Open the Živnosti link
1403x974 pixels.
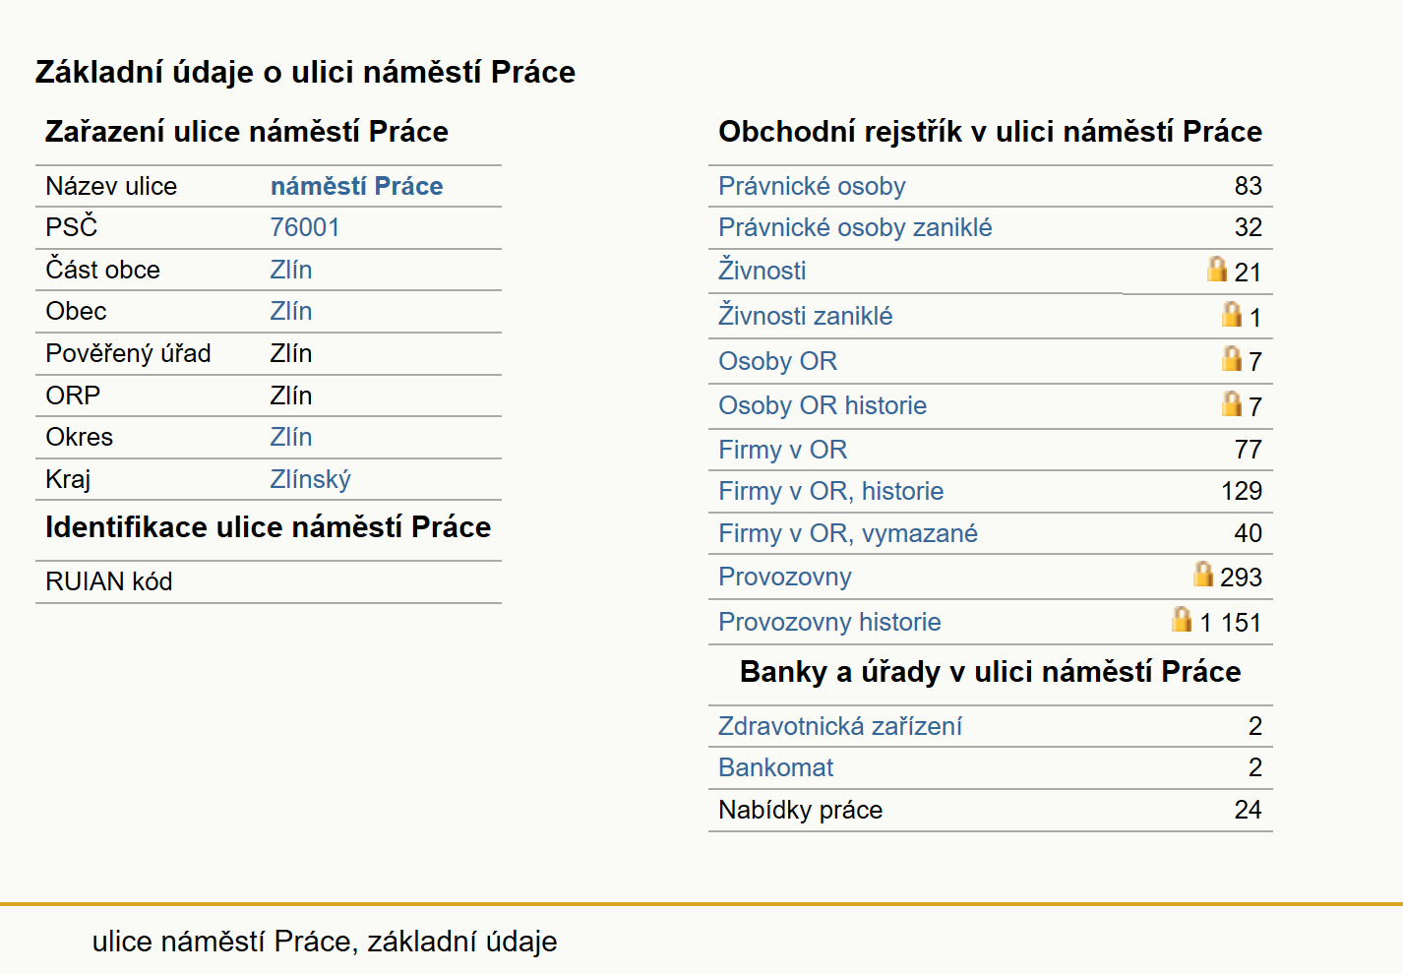pos(762,271)
